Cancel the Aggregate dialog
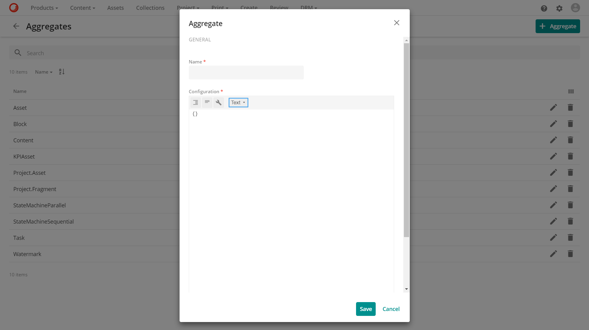Viewport: 589px width, 330px height. click(391, 309)
